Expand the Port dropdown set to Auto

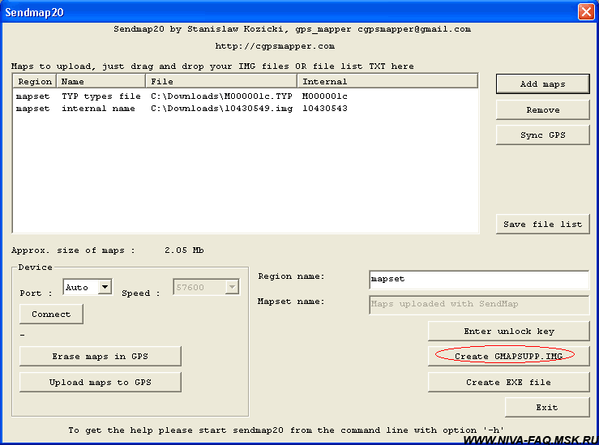coord(105,286)
